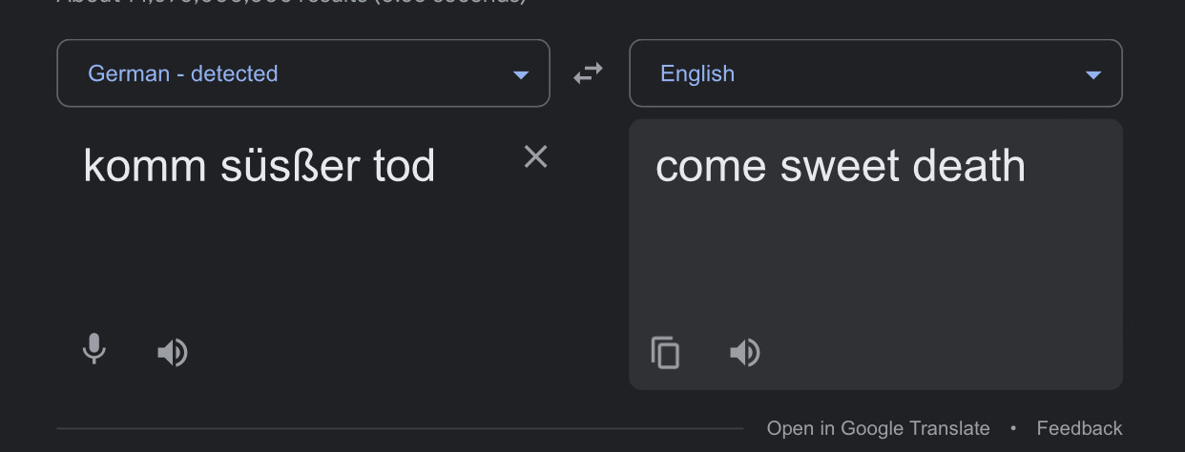Viewport: 1185px width, 452px height.
Task: Start voice input with the microphone icon
Action: [94, 349]
